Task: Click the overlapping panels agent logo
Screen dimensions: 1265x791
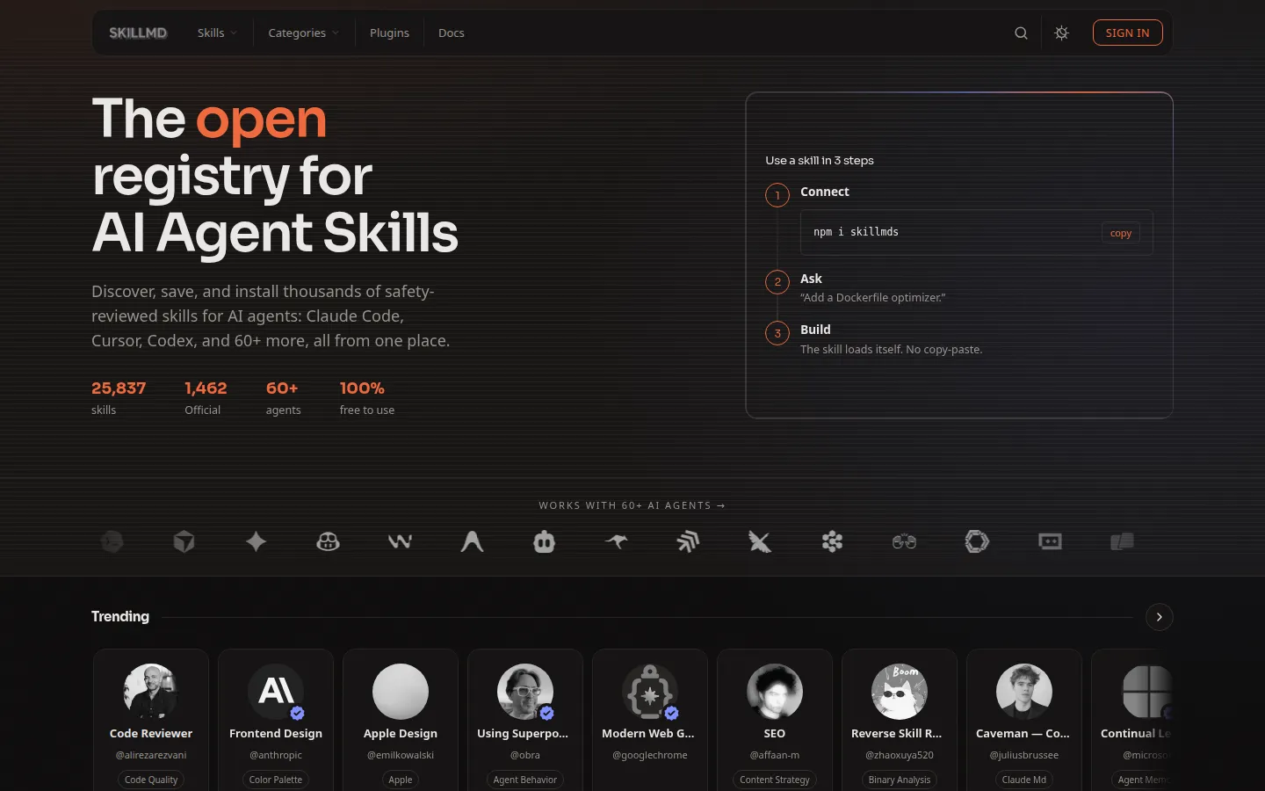Action: click(1122, 541)
